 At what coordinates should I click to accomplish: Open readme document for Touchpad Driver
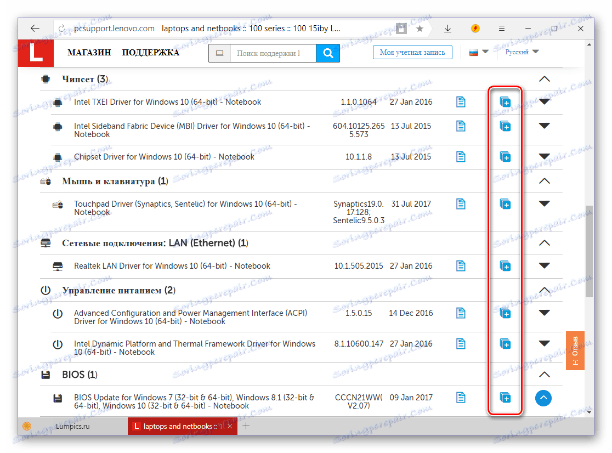tap(461, 204)
